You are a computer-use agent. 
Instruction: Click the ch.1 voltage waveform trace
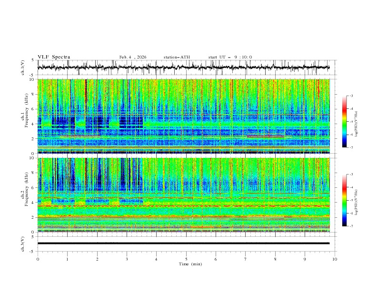click(183, 68)
